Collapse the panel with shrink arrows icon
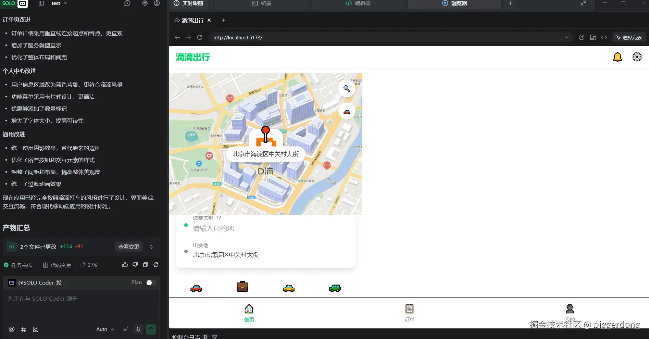This screenshot has height=339, width=649. coord(583,3)
